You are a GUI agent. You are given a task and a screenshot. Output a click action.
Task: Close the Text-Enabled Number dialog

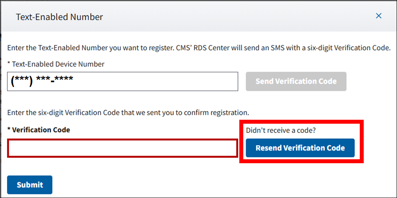coord(378,16)
